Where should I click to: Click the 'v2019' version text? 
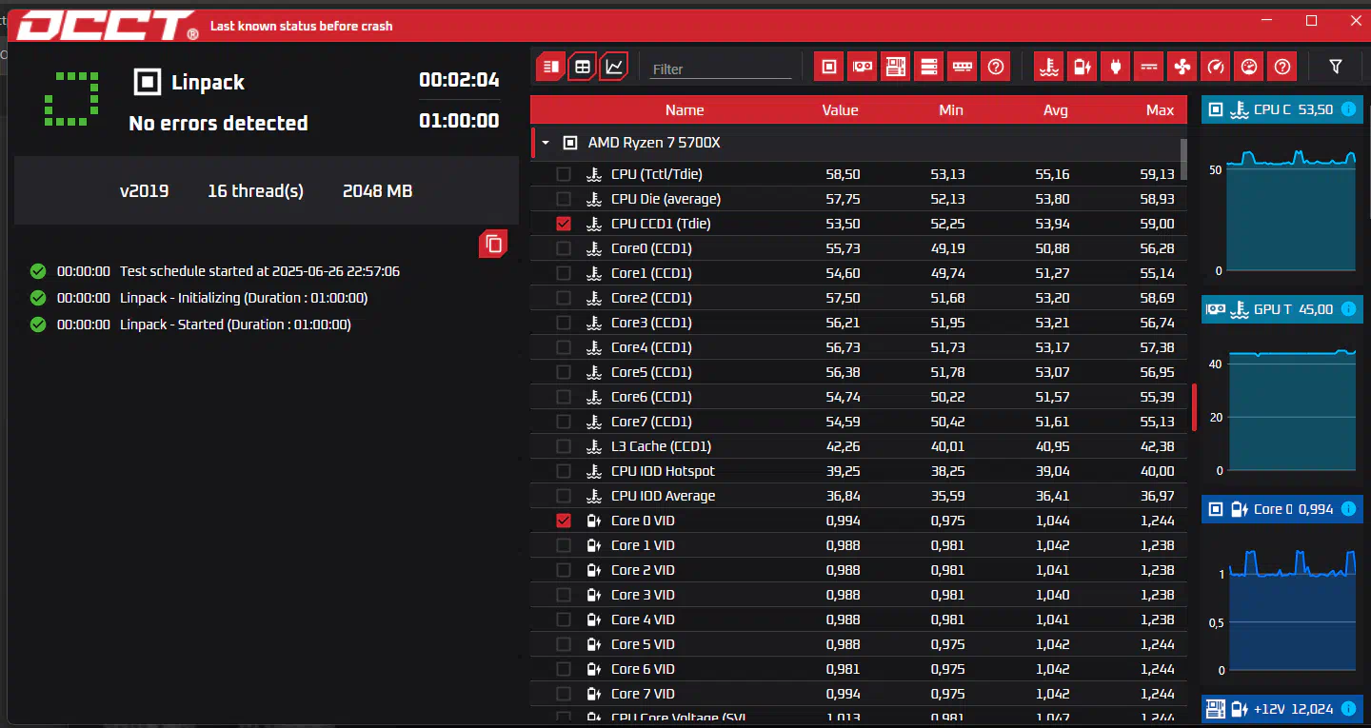pos(144,191)
